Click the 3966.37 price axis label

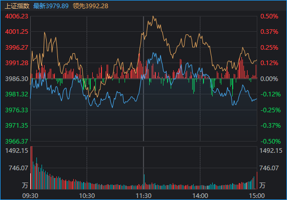(x=16, y=141)
